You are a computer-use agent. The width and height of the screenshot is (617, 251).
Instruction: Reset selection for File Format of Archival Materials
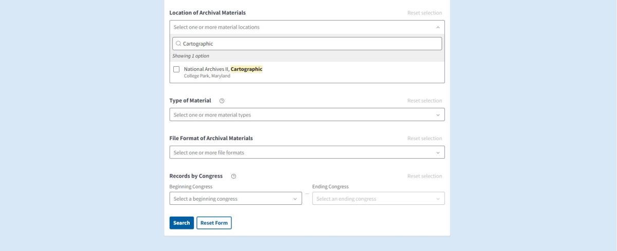coord(424,138)
